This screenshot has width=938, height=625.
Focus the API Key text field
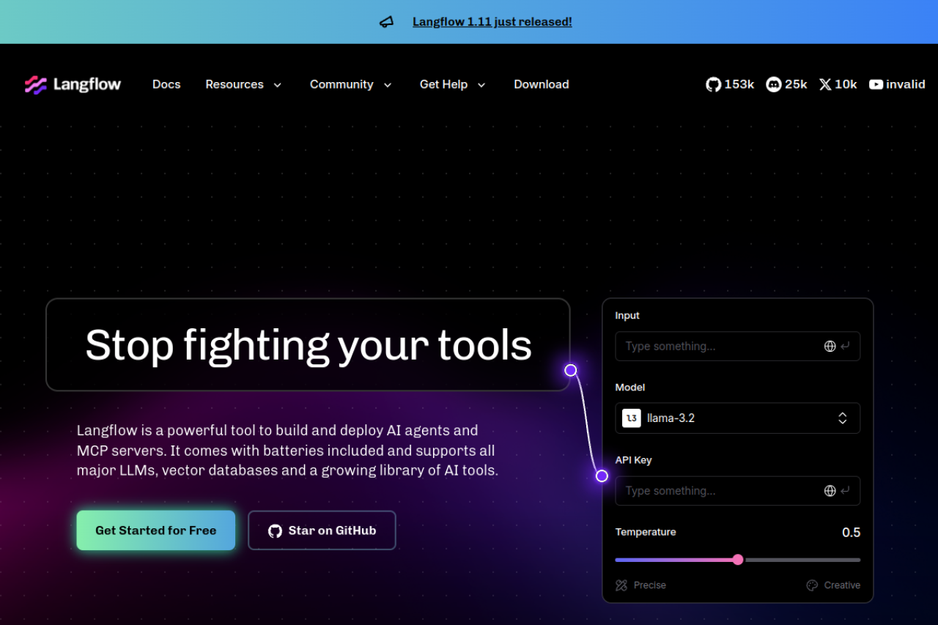pos(738,491)
